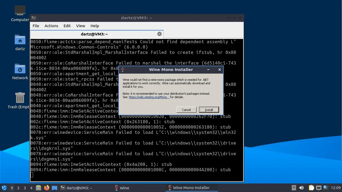Switch to workspace 4

click(x=31, y=188)
